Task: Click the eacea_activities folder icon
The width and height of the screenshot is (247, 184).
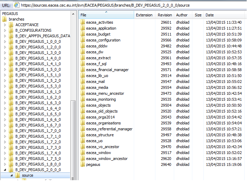Action: point(83,22)
